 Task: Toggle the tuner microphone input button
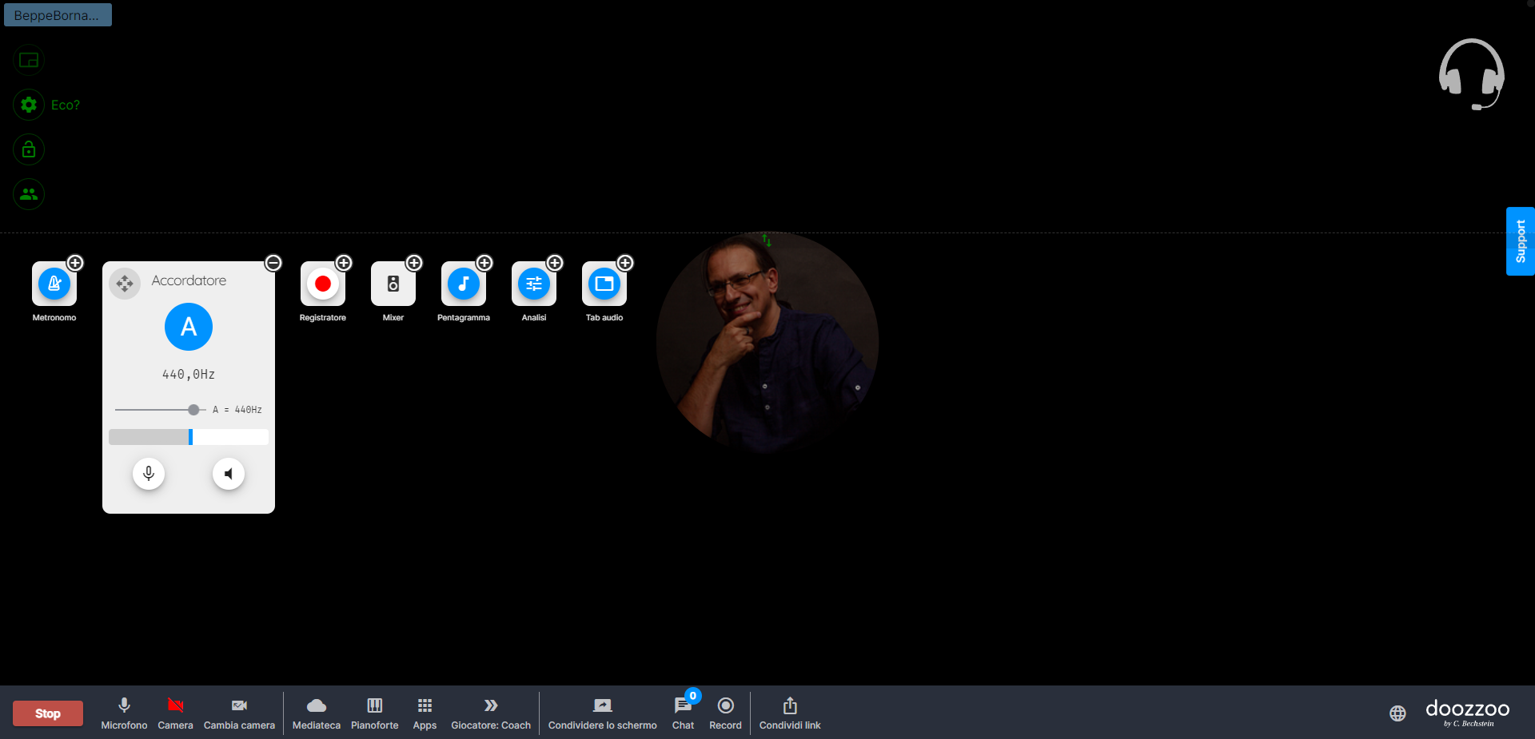click(149, 474)
